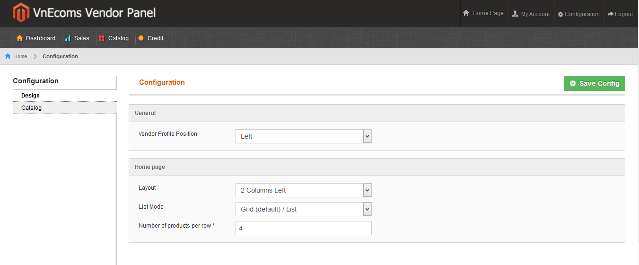This screenshot has height=265, width=639.
Task: Collapse the General section header
Action: click(x=377, y=113)
